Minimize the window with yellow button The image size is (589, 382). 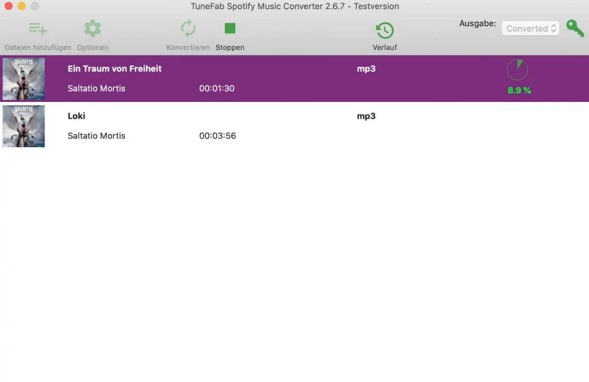point(22,6)
